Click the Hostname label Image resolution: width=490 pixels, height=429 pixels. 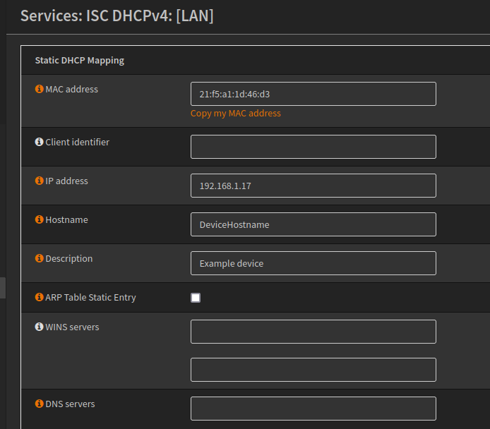(x=66, y=220)
